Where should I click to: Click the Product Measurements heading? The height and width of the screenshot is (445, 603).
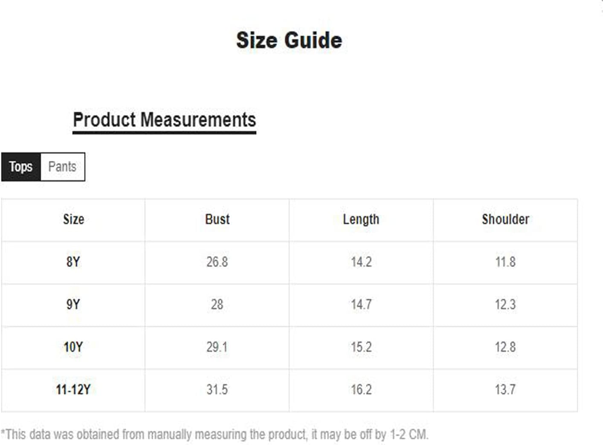pos(165,120)
